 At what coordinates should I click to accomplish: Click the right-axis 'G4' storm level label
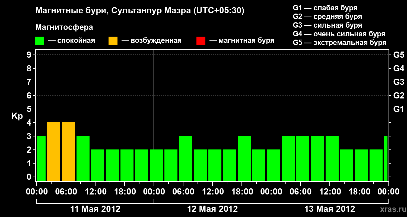click(399, 69)
